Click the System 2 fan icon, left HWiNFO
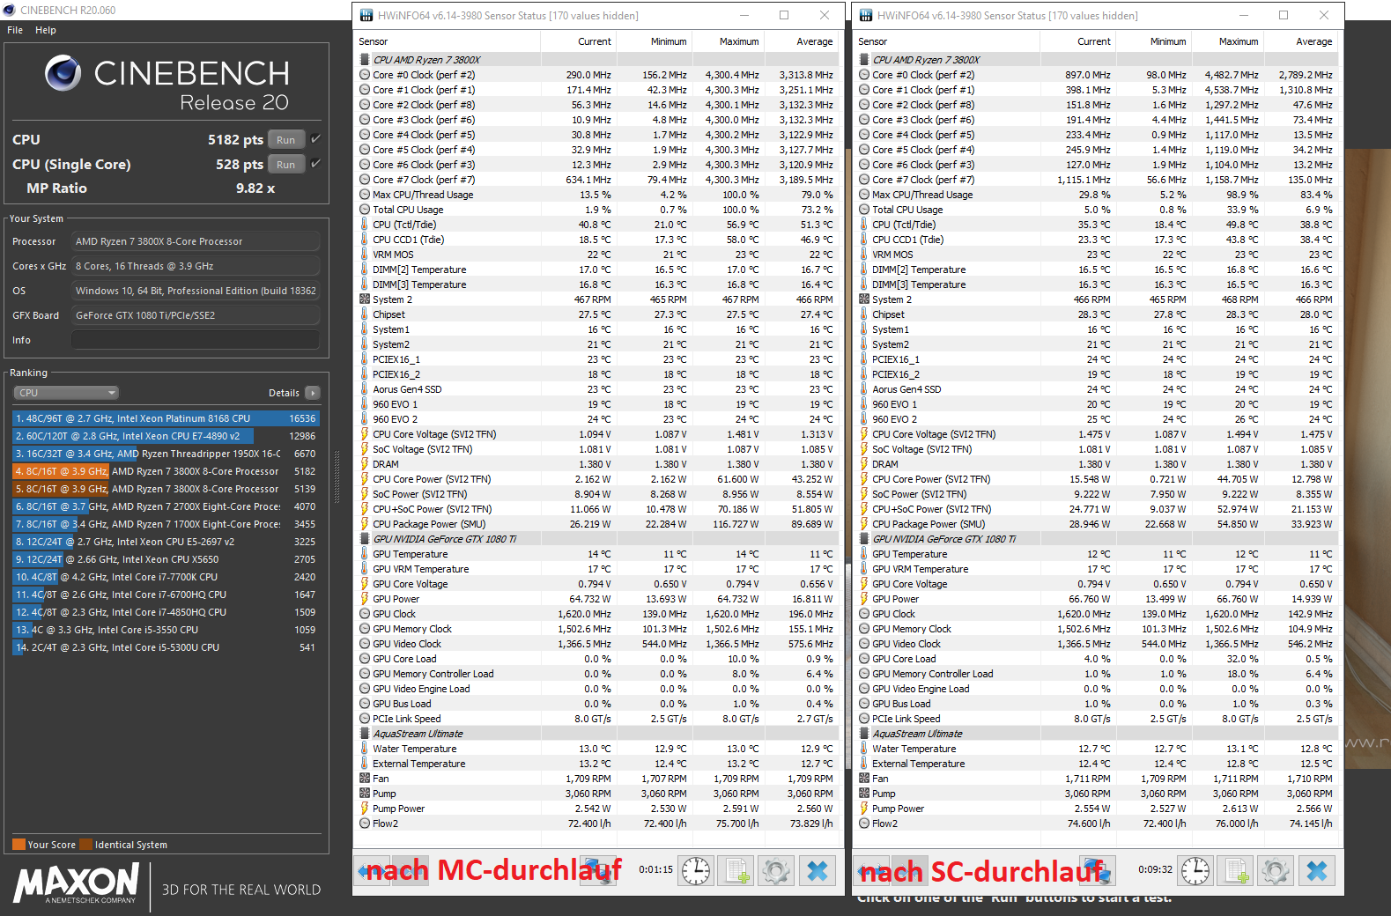Image resolution: width=1391 pixels, height=916 pixels. pyautogui.click(x=365, y=299)
